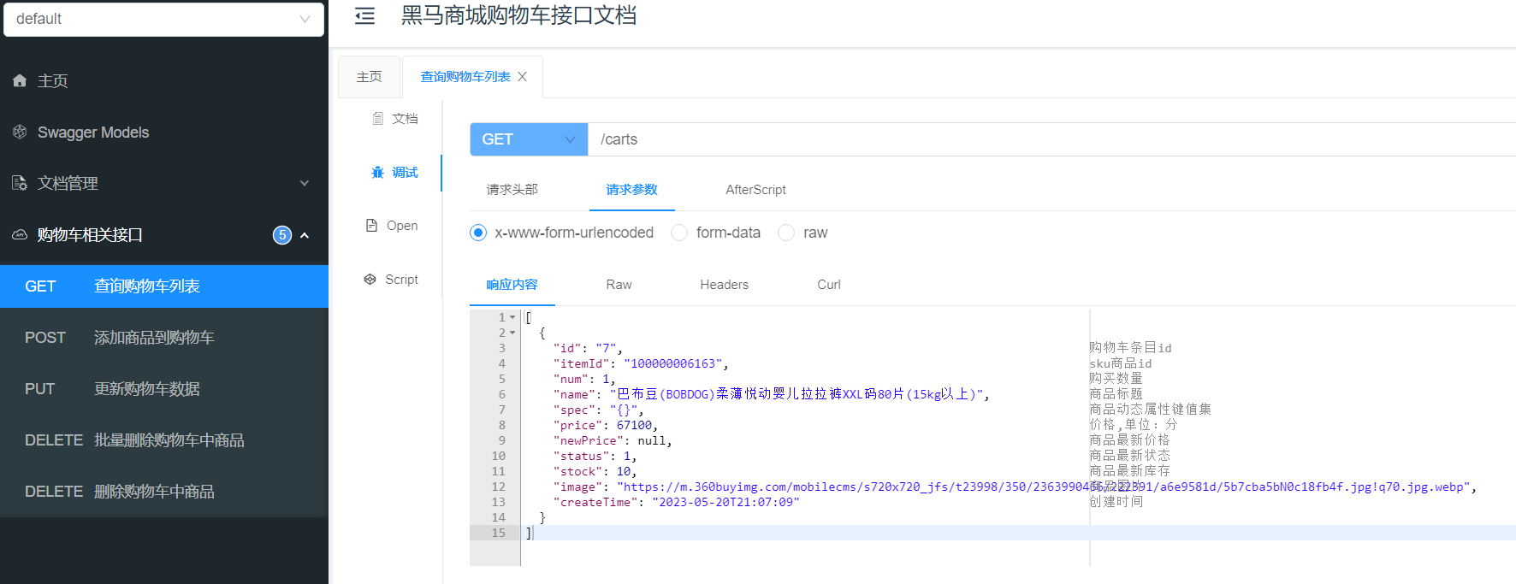Click the menu collapse icon beside title

364,15
